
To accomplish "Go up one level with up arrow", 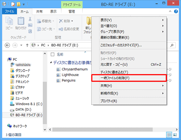I will click(27, 46).
